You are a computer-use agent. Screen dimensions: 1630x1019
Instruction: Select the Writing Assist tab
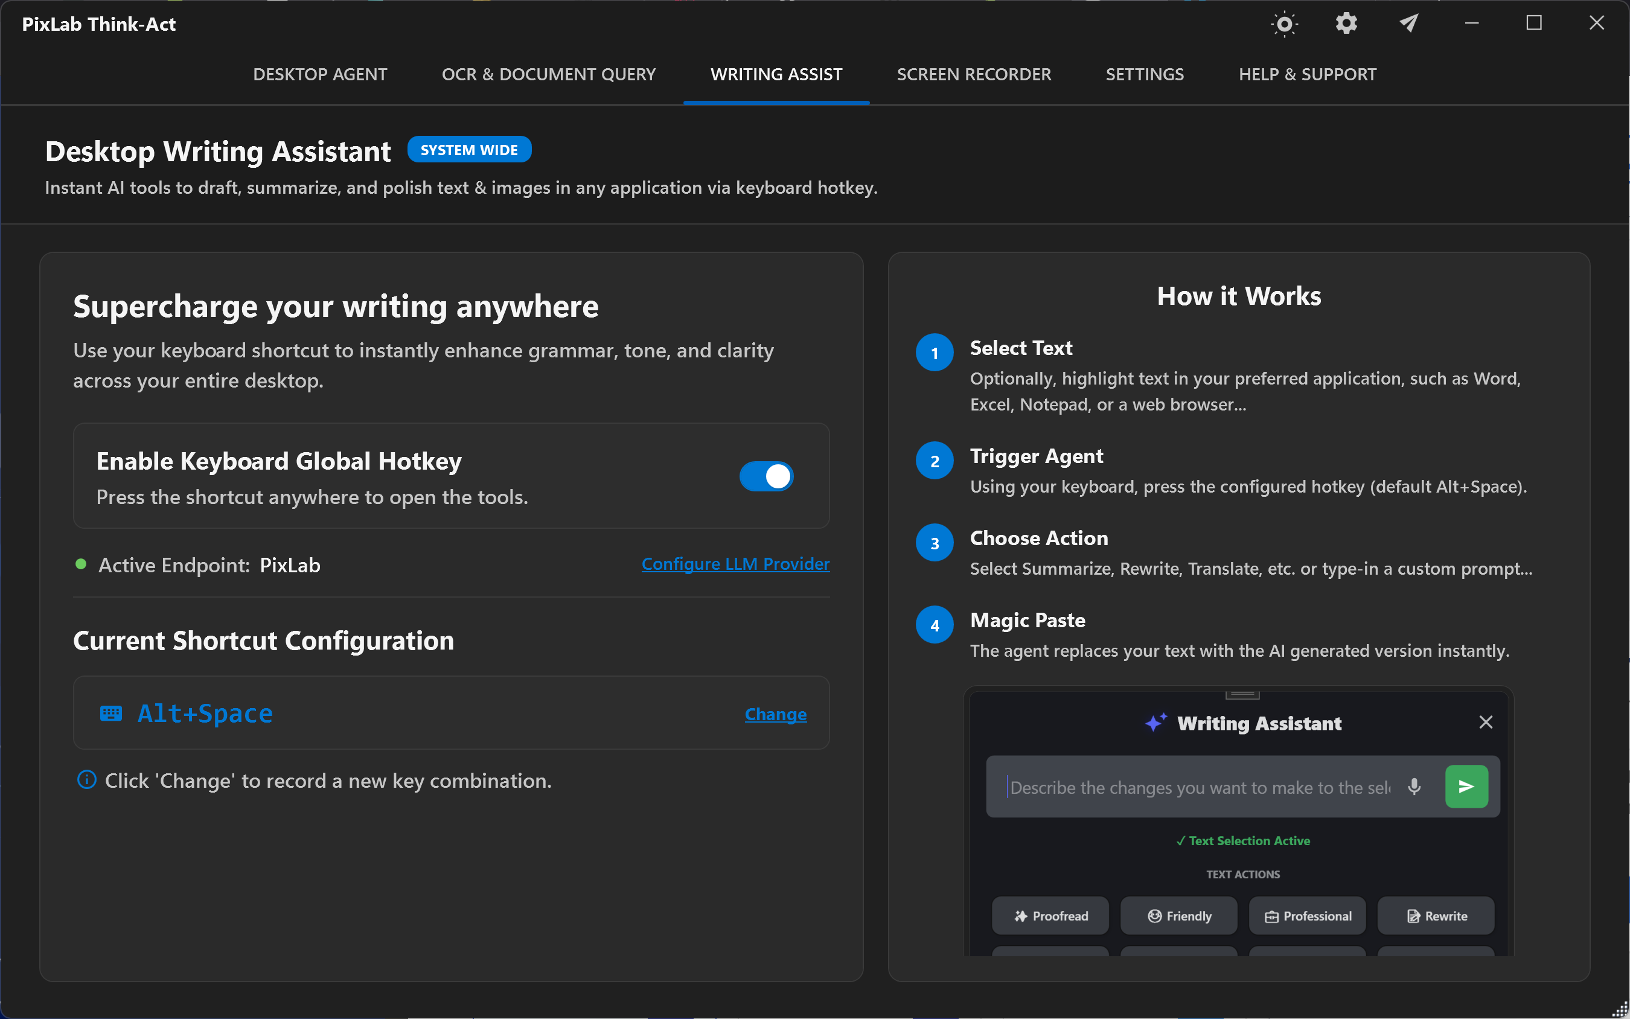(776, 74)
